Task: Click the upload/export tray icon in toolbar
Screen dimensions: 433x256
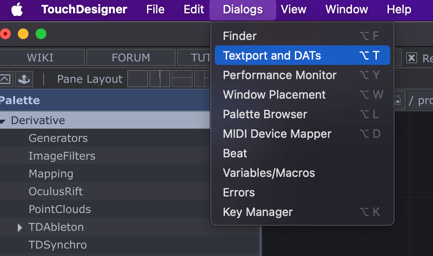Action: click(x=24, y=79)
